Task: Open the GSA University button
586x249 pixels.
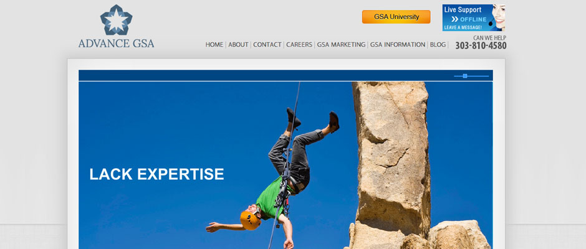Action: tap(396, 17)
